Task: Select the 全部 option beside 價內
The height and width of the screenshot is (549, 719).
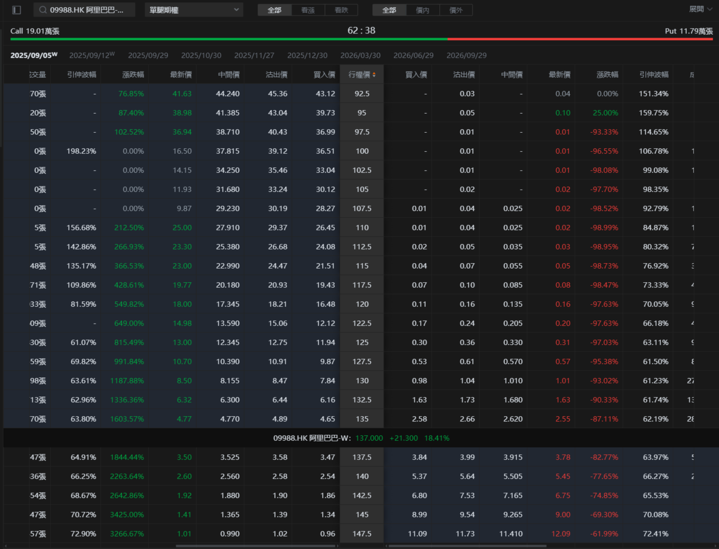Action: pos(389,10)
